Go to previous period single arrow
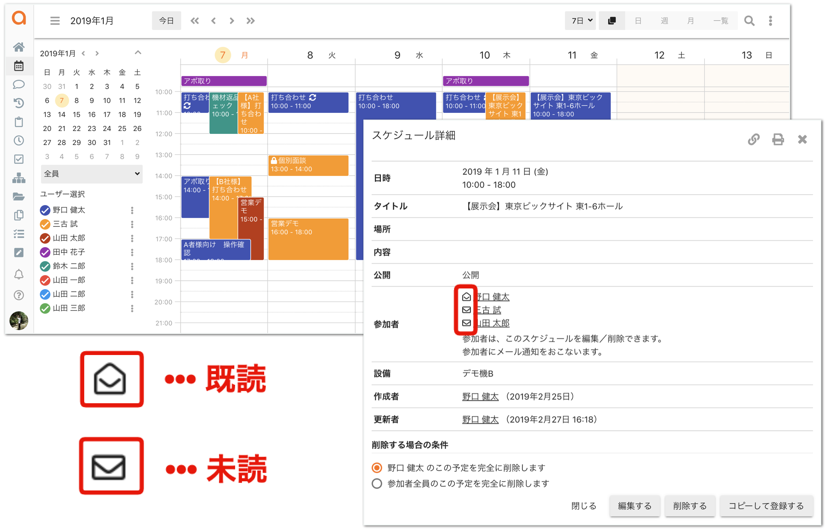The image size is (827, 531). pyautogui.click(x=214, y=21)
